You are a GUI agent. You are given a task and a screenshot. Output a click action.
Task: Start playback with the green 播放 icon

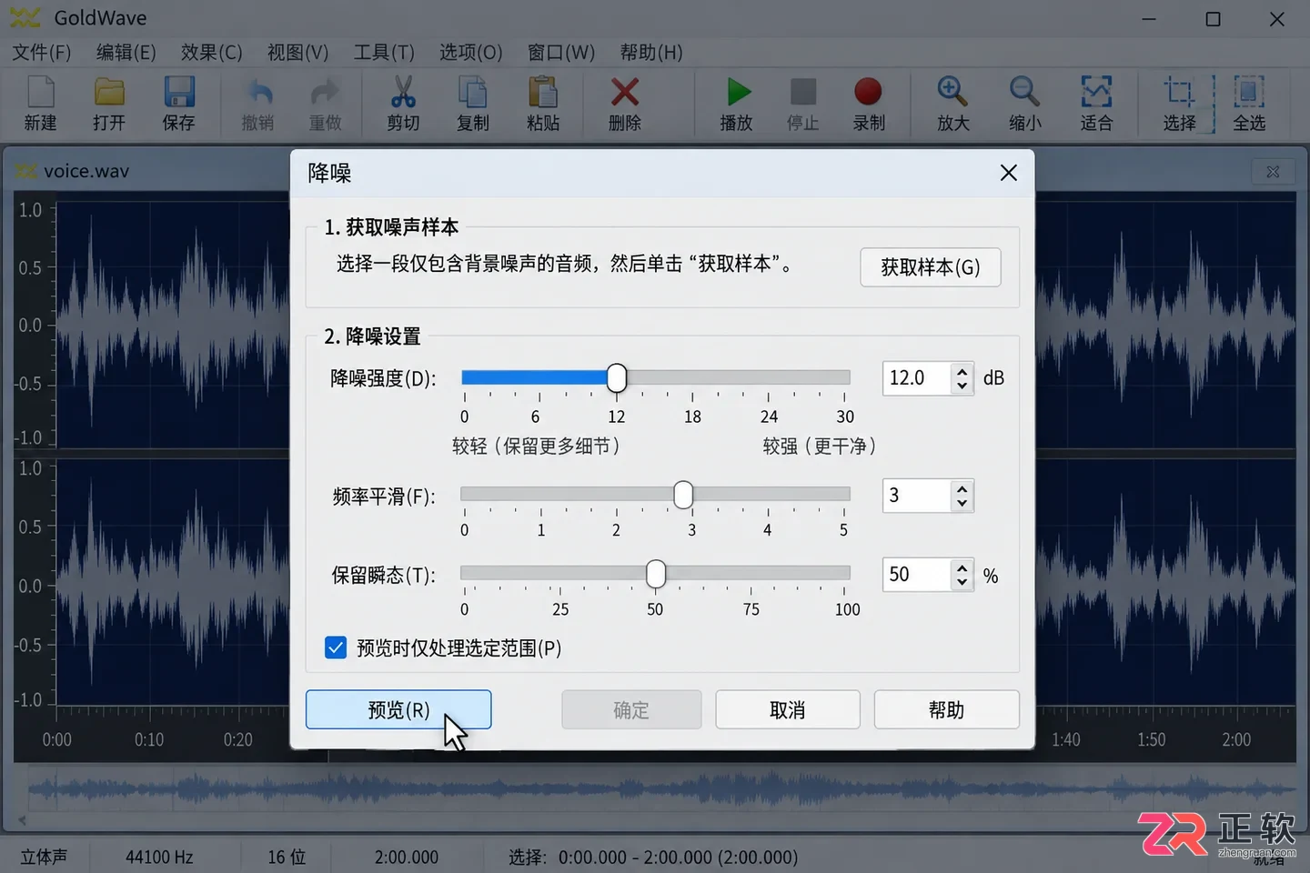(x=738, y=92)
